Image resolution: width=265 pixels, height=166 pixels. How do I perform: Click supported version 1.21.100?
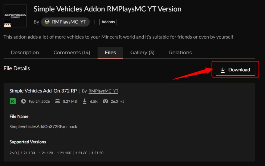click(x=64, y=153)
